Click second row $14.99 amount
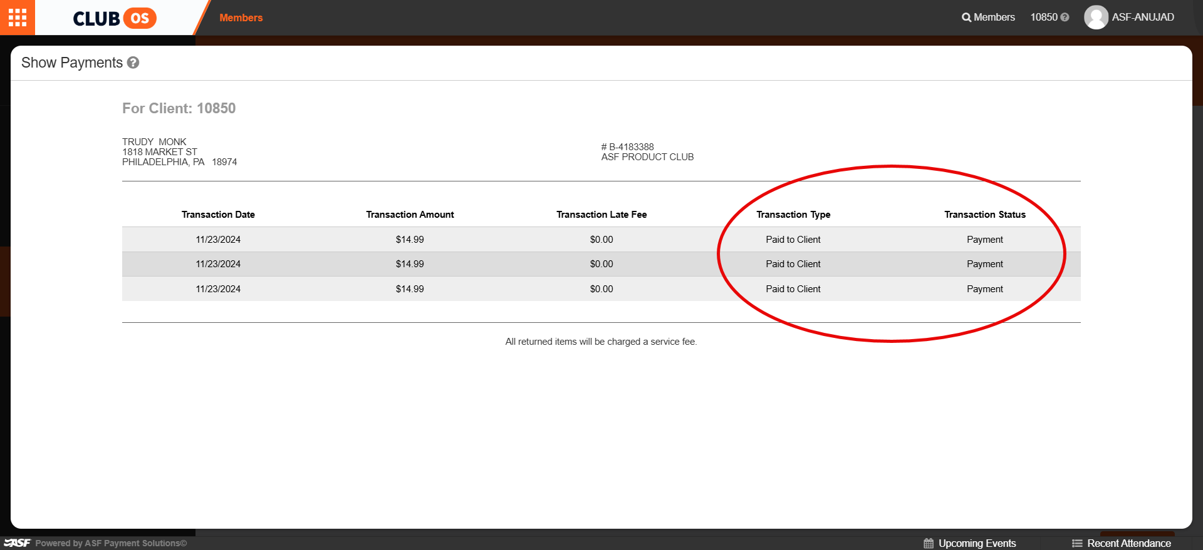Image resolution: width=1203 pixels, height=550 pixels. click(x=410, y=264)
